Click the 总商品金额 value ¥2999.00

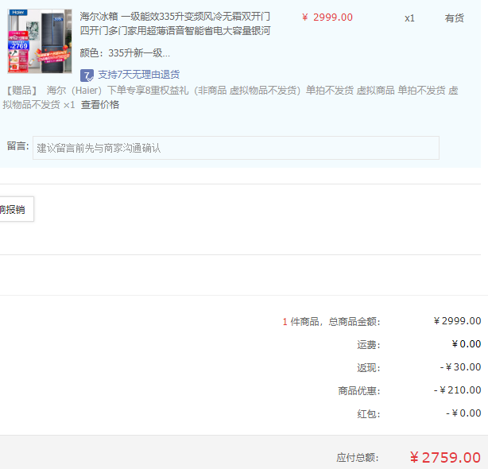click(x=457, y=321)
